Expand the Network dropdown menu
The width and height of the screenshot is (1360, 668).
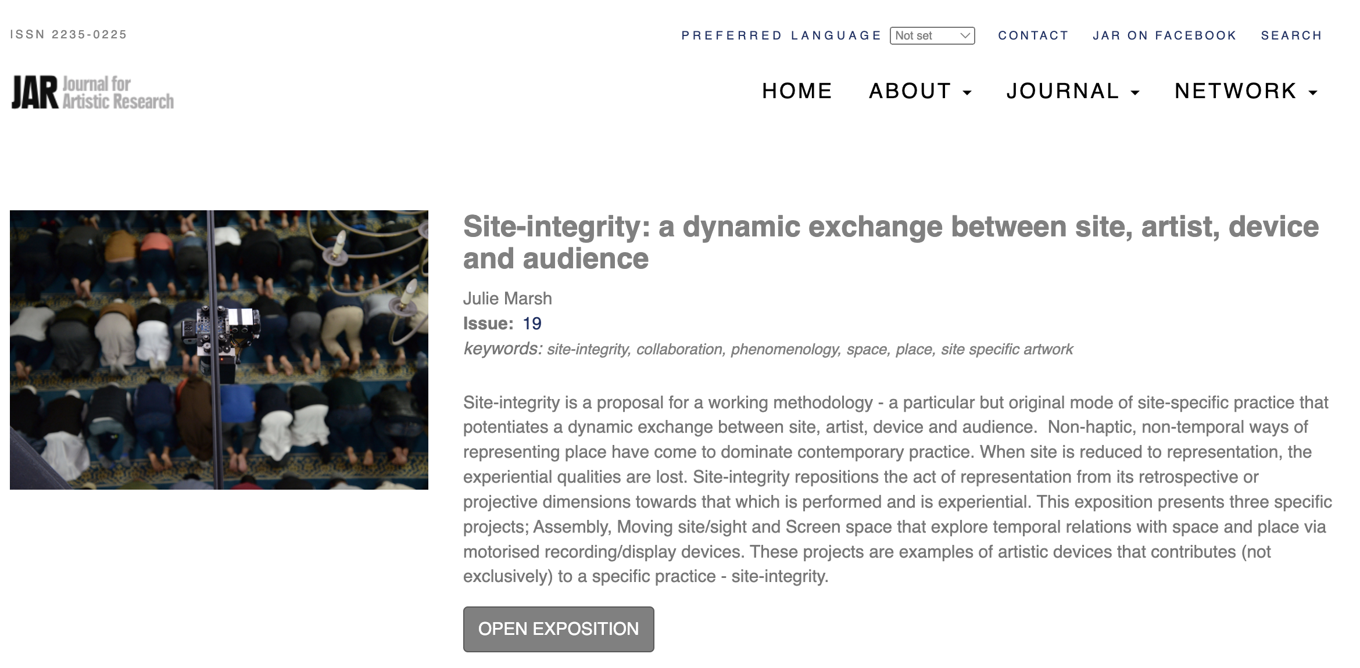(1246, 91)
